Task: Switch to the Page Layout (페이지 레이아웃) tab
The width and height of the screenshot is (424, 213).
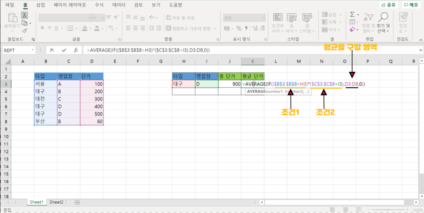Action: (70, 5)
